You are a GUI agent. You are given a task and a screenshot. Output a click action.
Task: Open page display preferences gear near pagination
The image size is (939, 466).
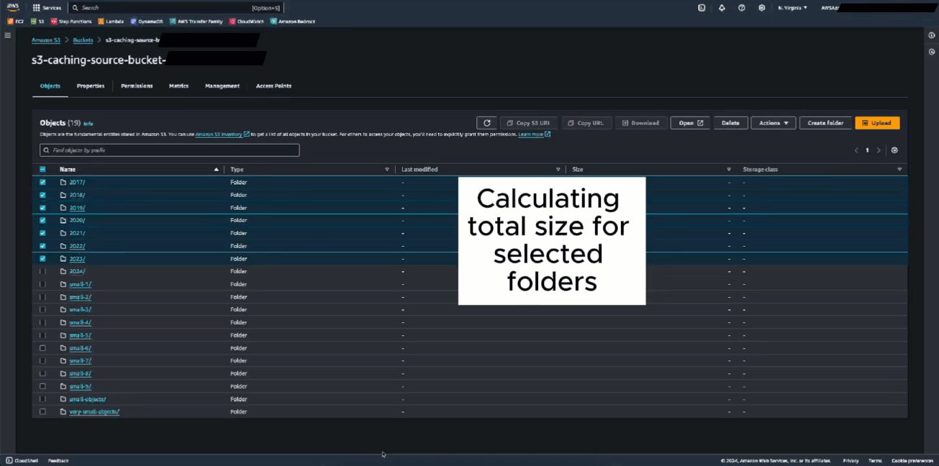click(x=894, y=150)
